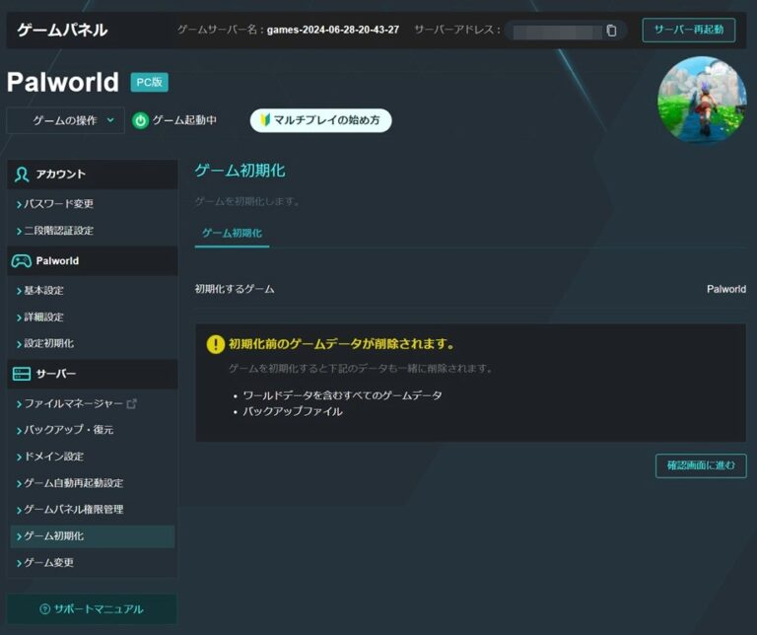Open ファイルマネージャー link
The width and height of the screenshot is (757, 635).
pyautogui.click(x=74, y=403)
